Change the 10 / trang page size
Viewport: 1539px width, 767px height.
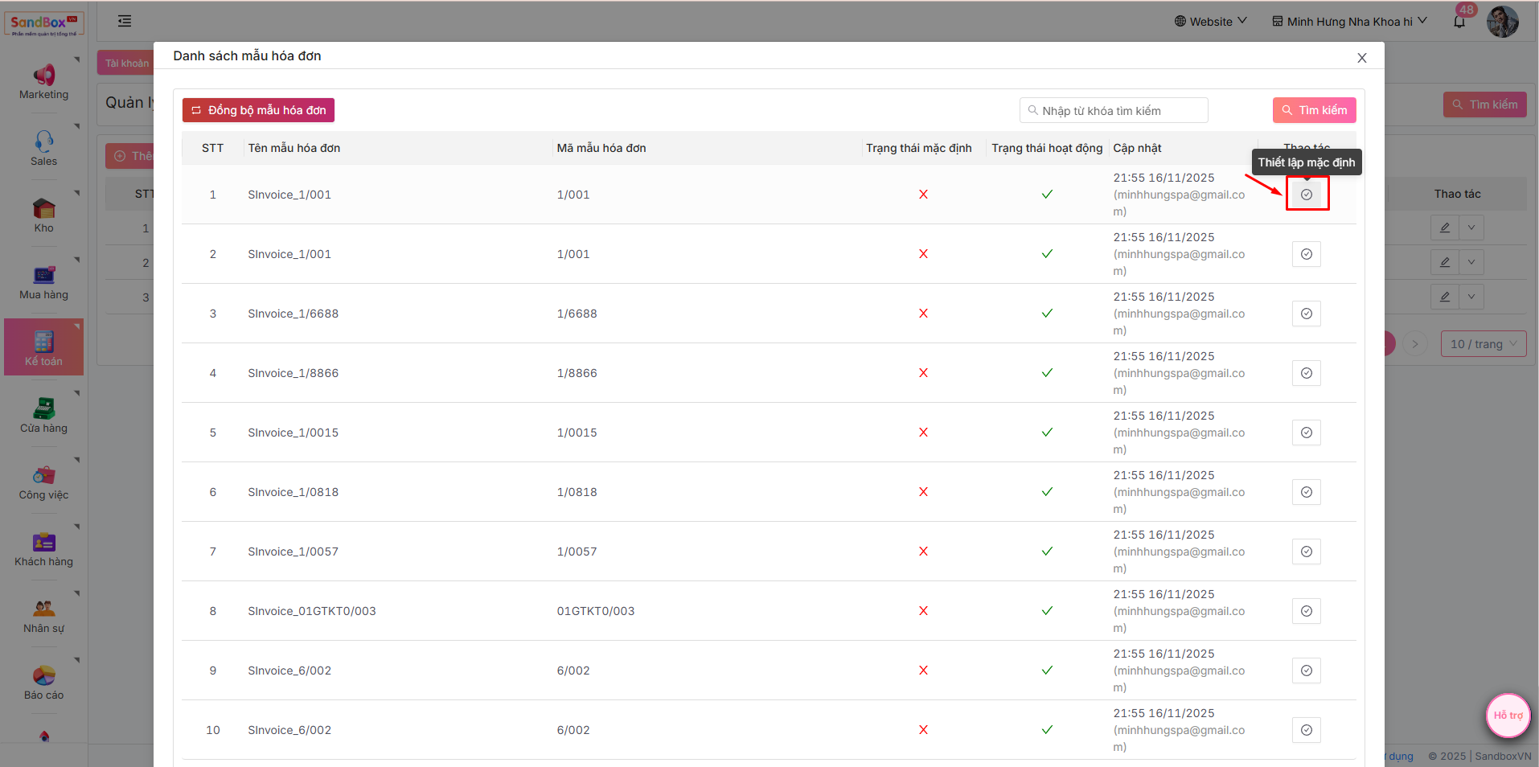(x=1483, y=344)
